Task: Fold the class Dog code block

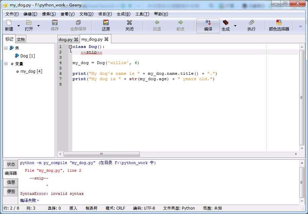Action: coord(70,47)
